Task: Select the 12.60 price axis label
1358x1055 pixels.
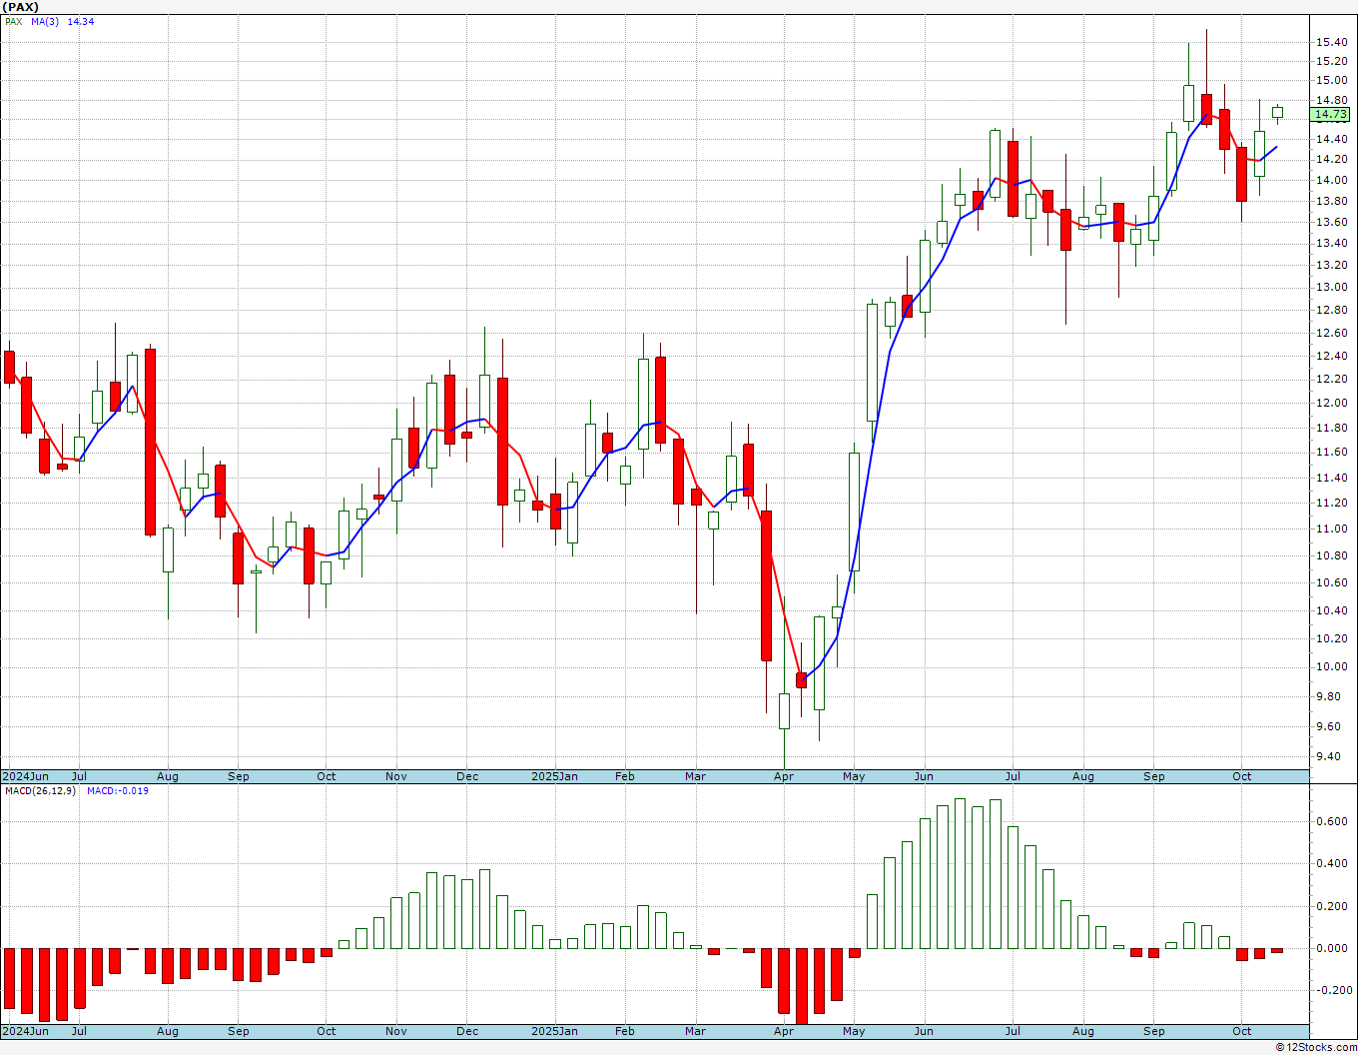Action: (x=1331, y=333)
